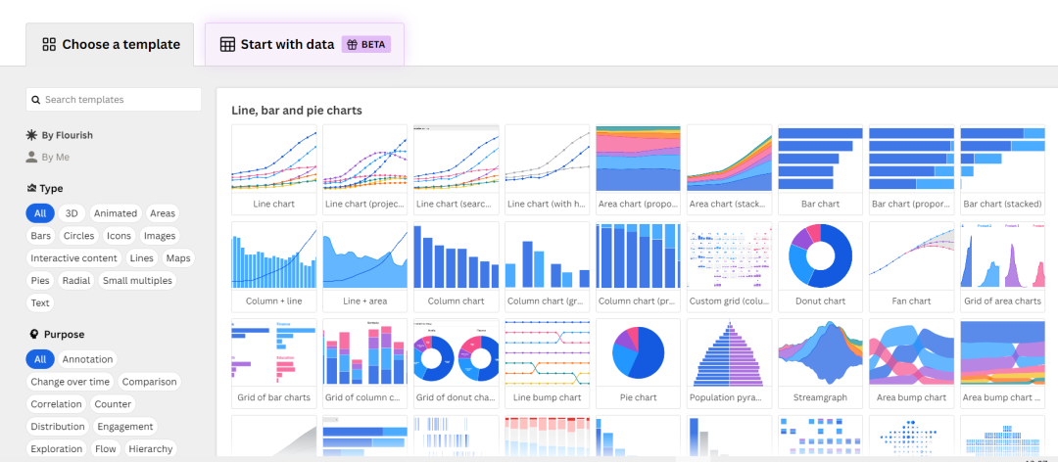The width and height of the screenshot is (1058, 462).
Task: Click the grid icon in Choose a template
Action: (49, 44)
